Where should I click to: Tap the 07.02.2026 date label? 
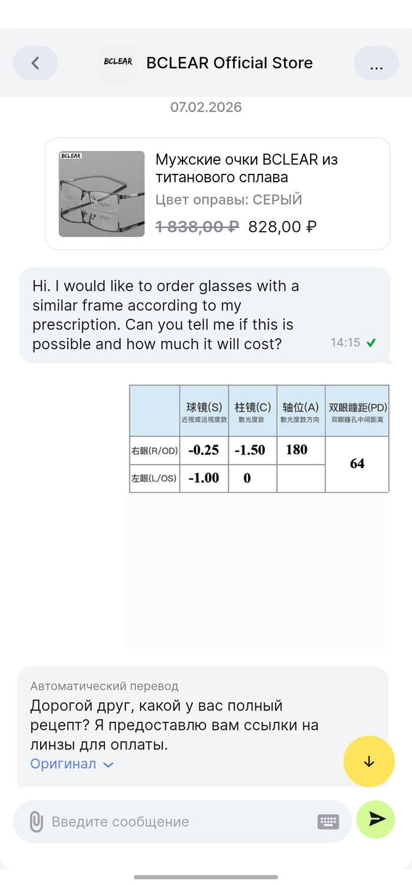click(x=206, y=107)
